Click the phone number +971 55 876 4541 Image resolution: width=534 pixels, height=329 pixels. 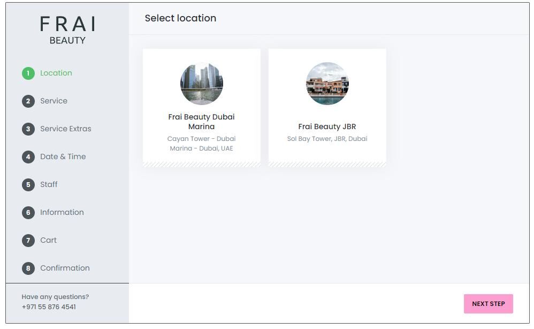49,307
